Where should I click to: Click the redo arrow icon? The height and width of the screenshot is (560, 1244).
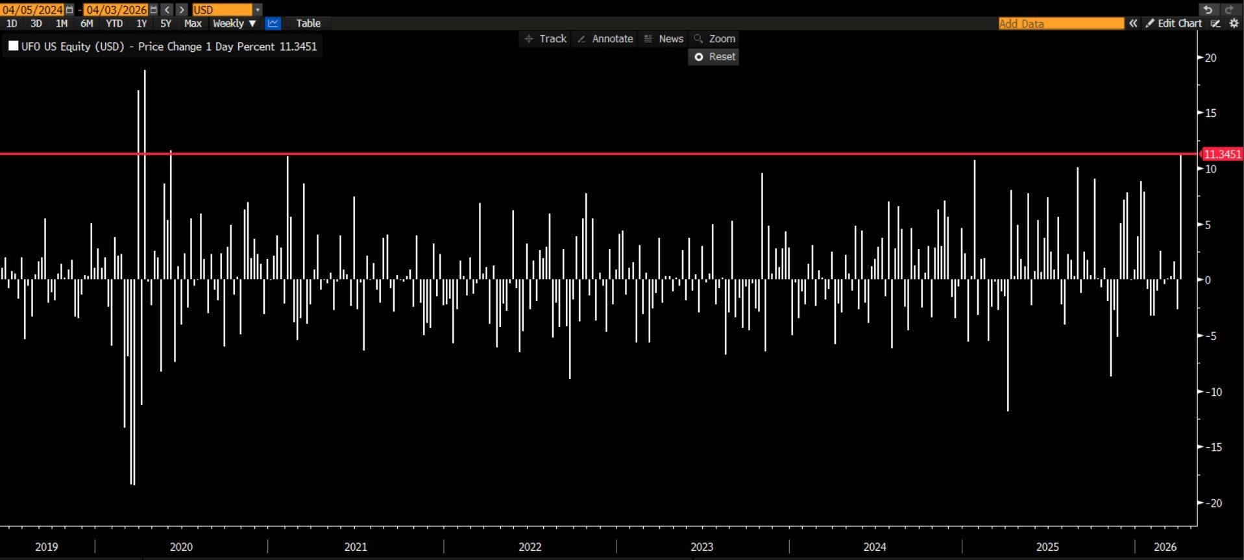tap(1229, 9)
